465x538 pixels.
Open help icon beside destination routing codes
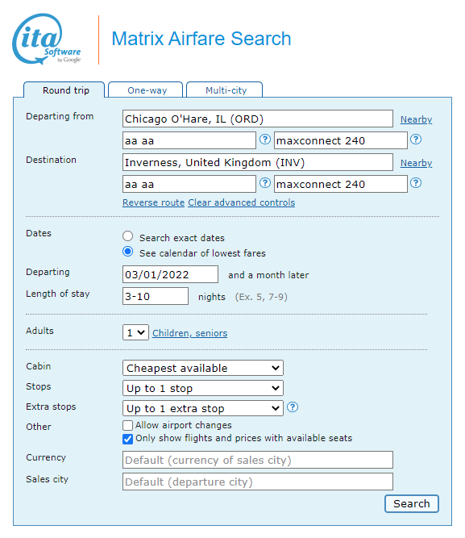click(x=264, y=183)
